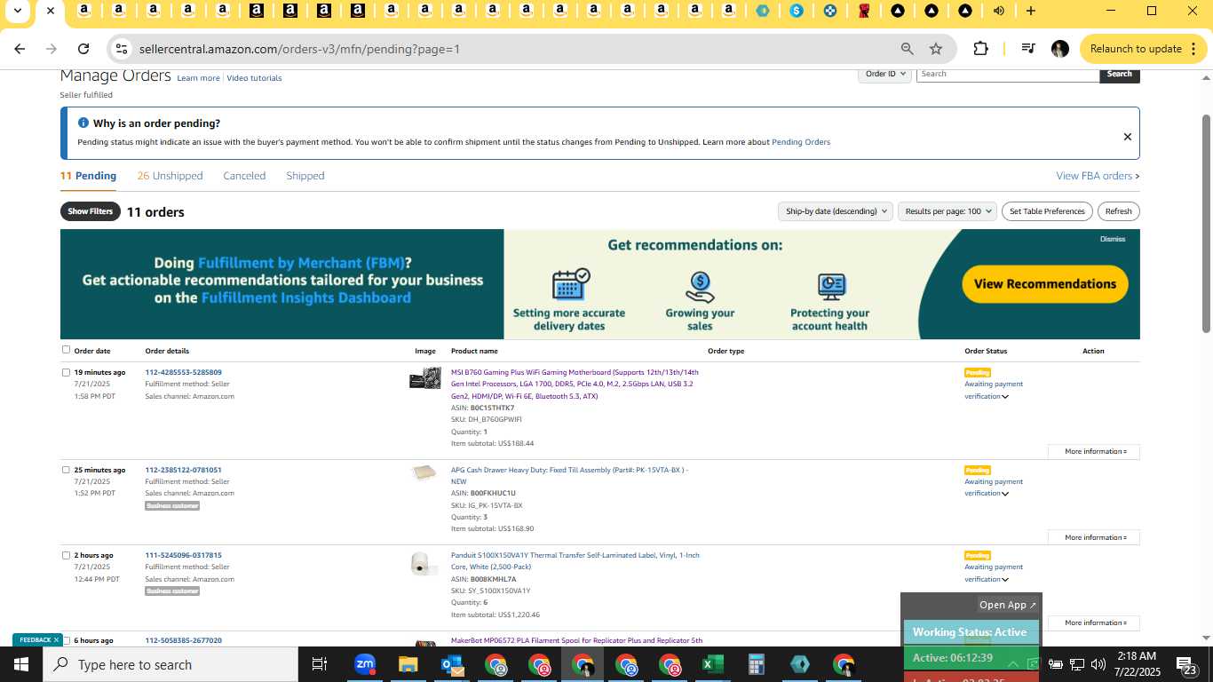Screen dimensions: 1213x682
Task: View site information icon in address bar
Action: pos(122,49)
